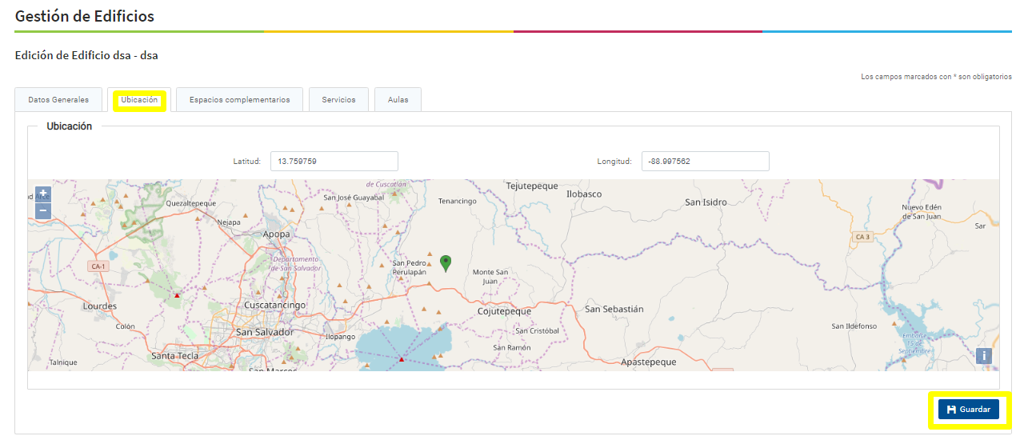Screen dimensions: 1032x444
Task: Zoom in on the map
Action: pyautogui.click(x=43, y=194)
